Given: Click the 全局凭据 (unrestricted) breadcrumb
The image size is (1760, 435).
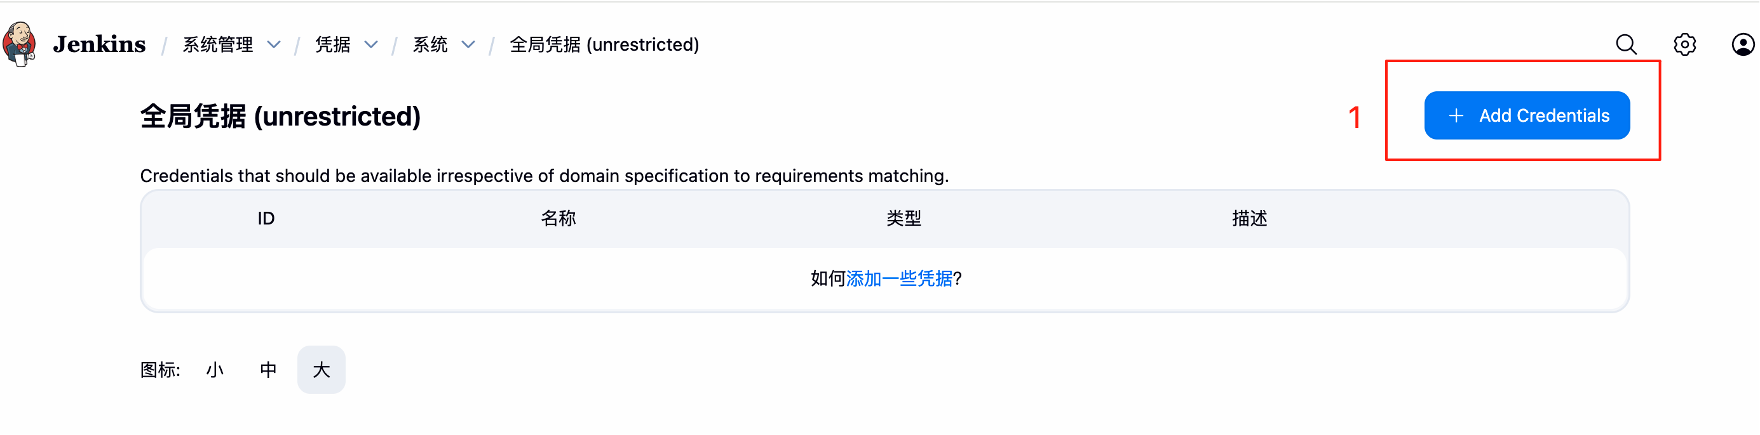Looking at the screenshot, I should (604, 45).
